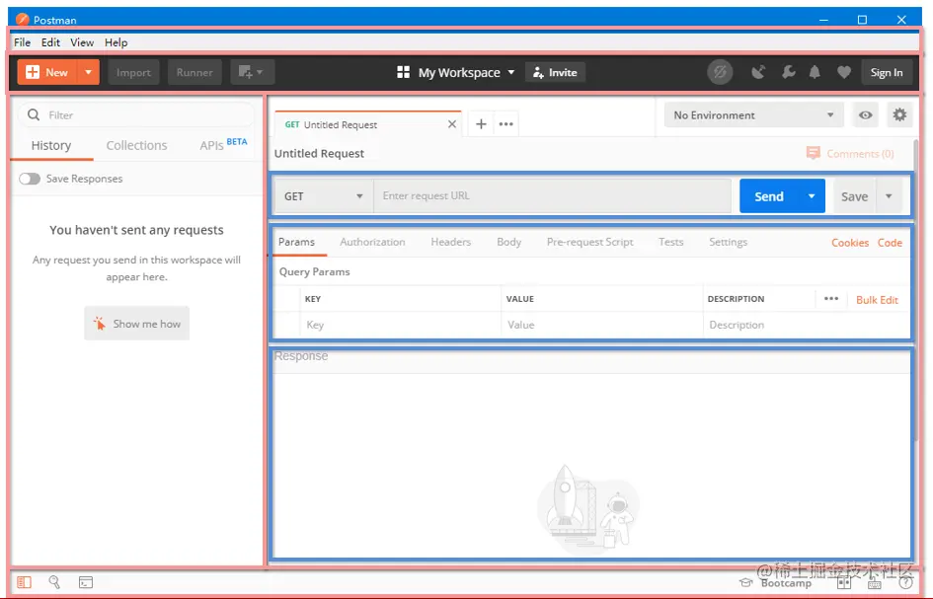Select the Authorization request tab
The image size is (933, 599).
372,242
